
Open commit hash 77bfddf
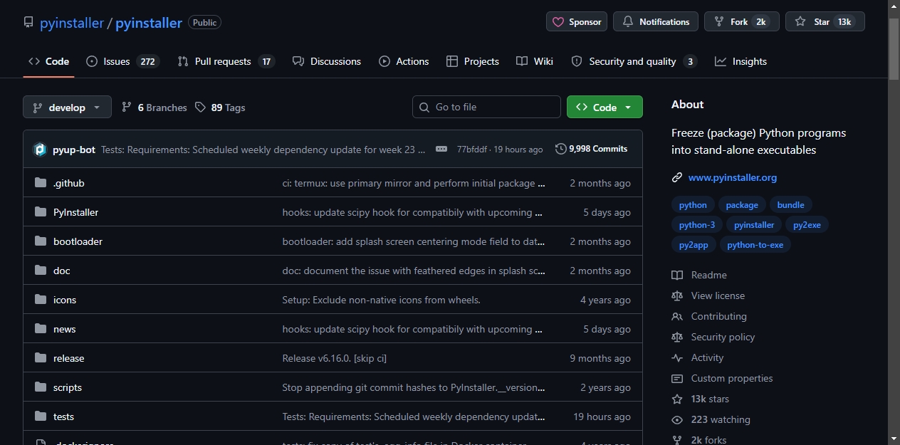click(x=472, y=150)
